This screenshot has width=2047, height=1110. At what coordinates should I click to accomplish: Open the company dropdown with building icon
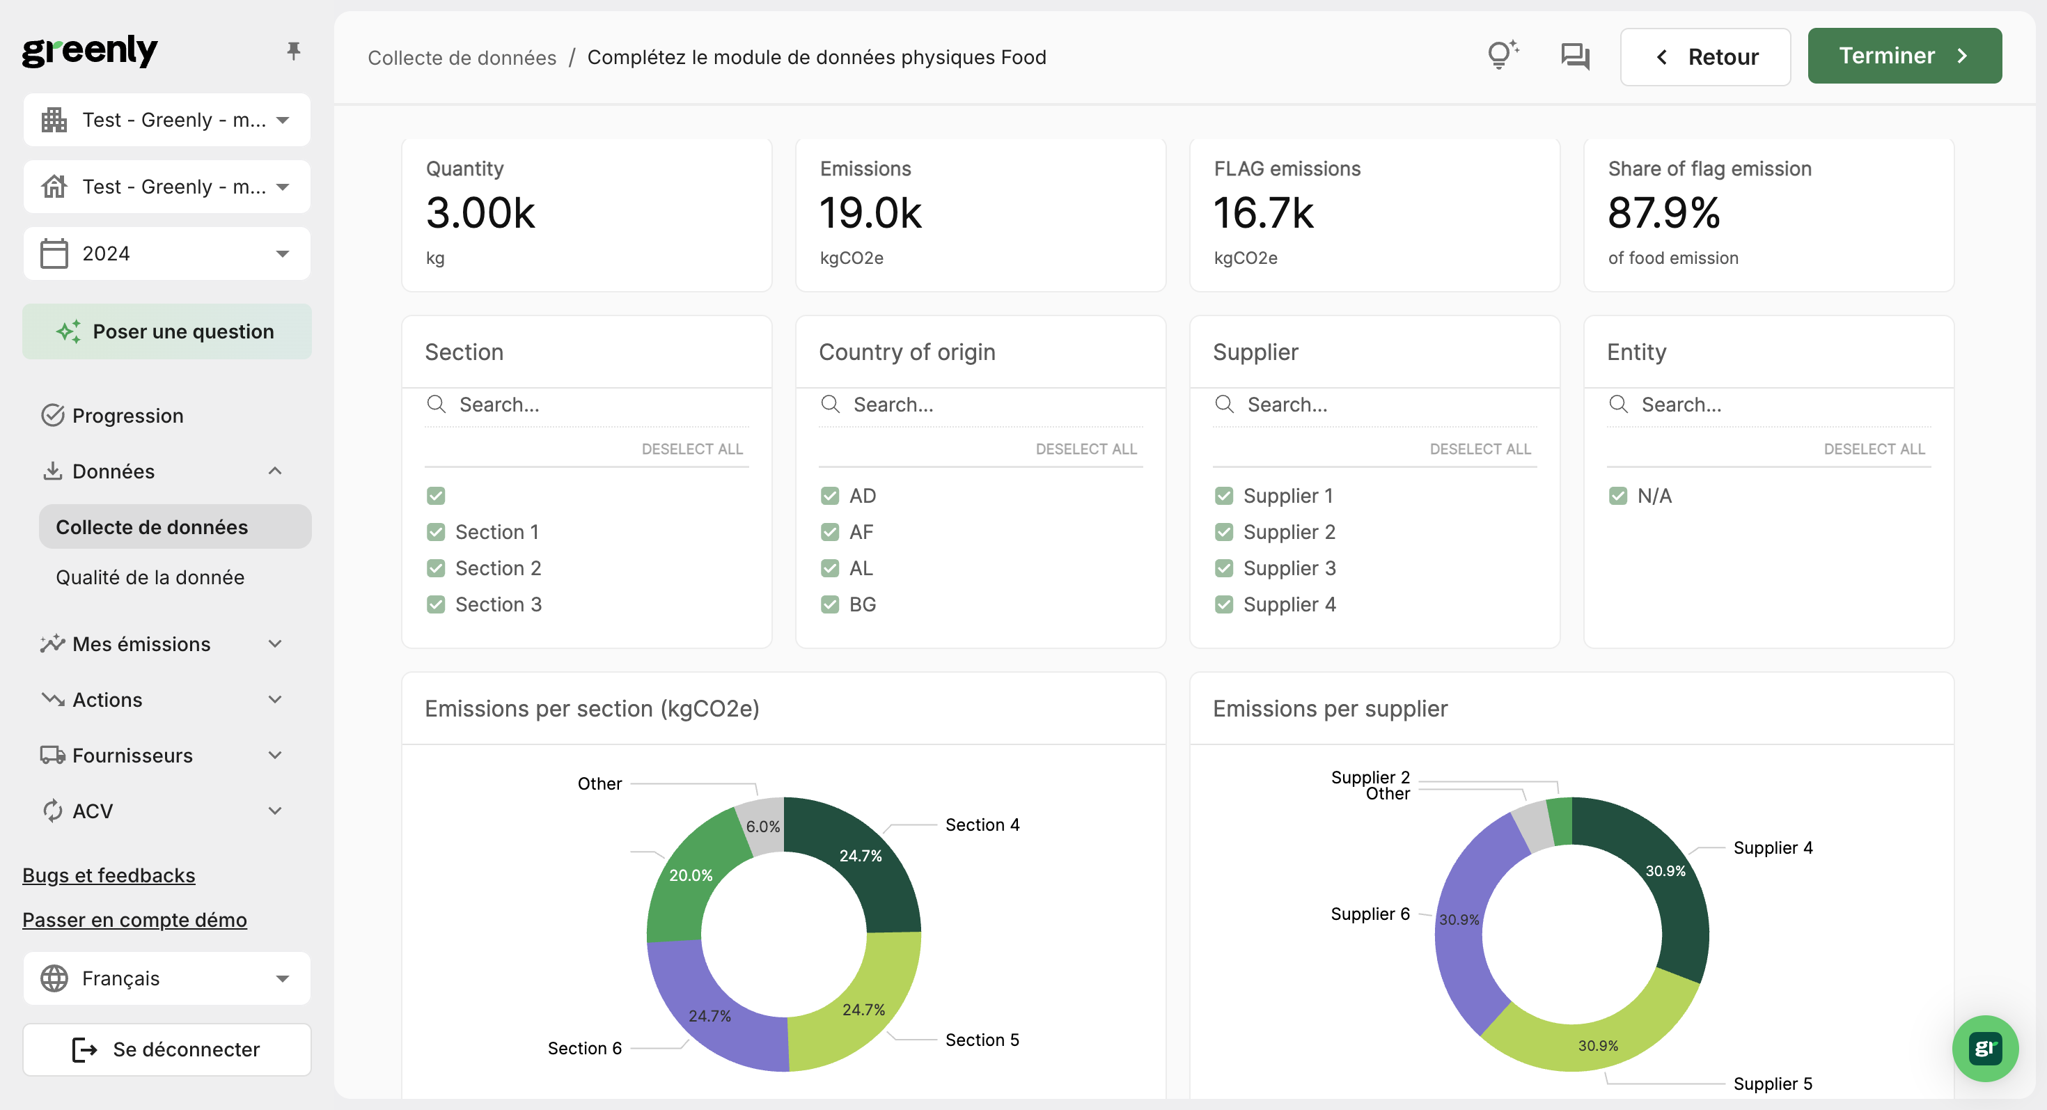click(x=167, y=120)
